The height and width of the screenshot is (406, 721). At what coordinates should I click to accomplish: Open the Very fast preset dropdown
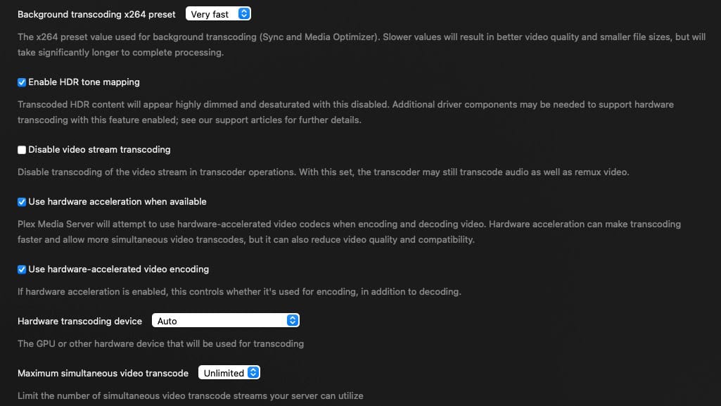(219, 14)
